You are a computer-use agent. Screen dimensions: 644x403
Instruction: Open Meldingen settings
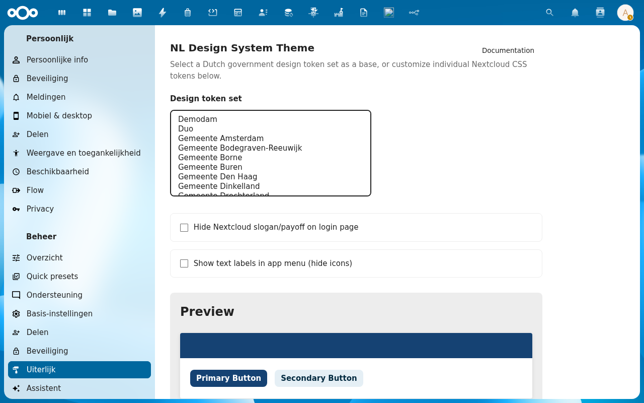pyautogui.click(x=79, y=97)
